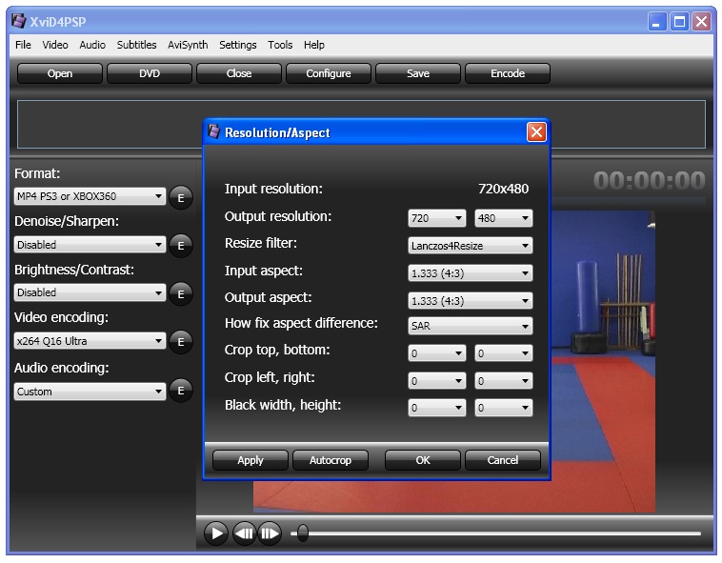Start encoding with the Encode button
The height and width of the screenshot is (563, 722).
pos(508,73)
